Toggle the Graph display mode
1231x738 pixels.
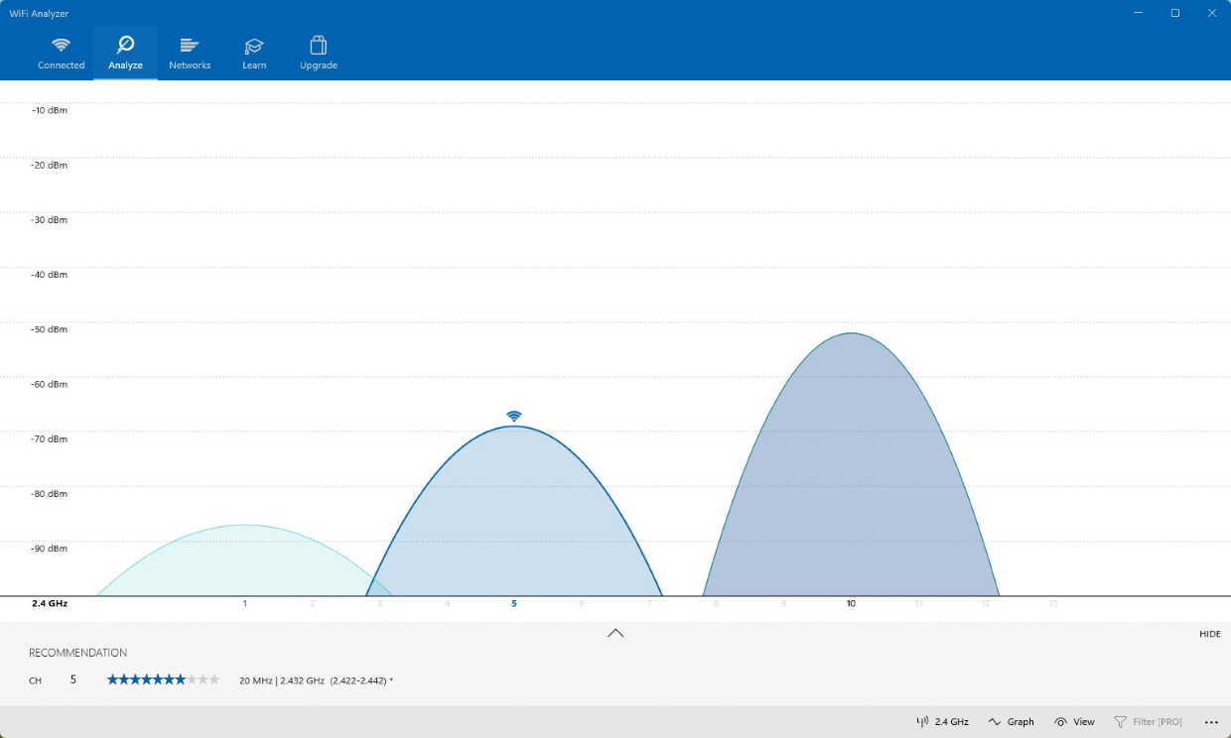coord(1011,721)
